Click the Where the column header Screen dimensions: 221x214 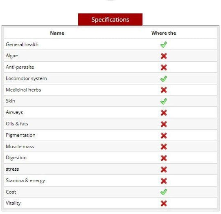point(164,33)
